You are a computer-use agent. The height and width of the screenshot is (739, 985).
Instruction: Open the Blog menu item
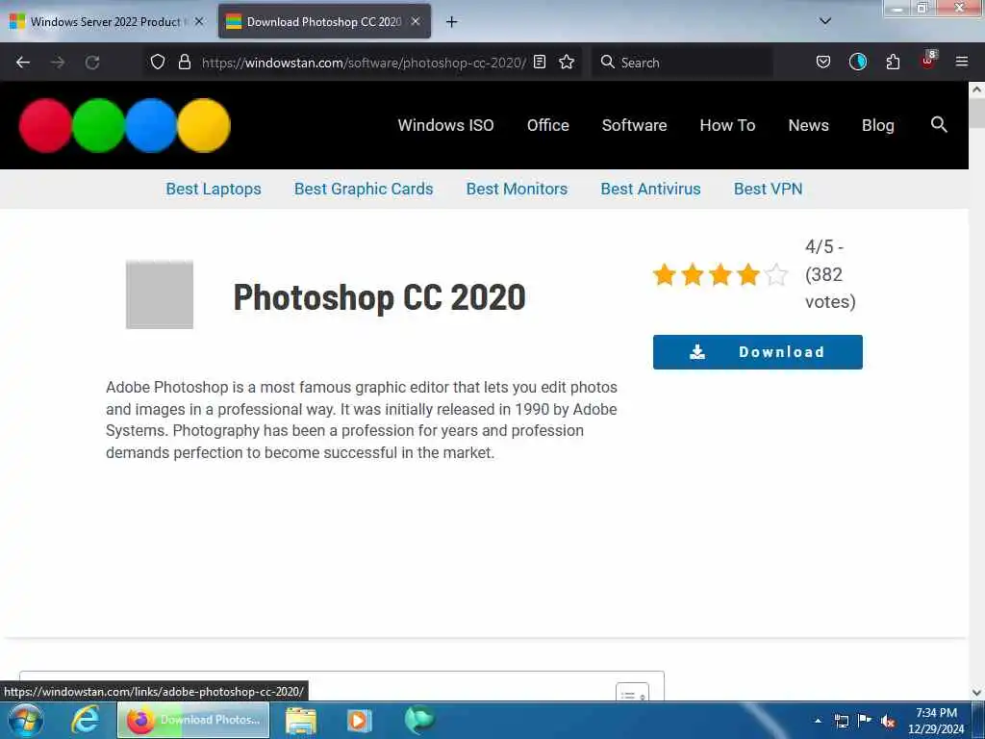(877, 125)
